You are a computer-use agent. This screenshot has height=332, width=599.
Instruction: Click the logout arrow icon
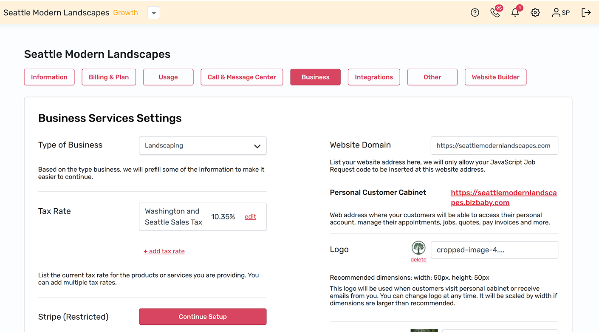point(586,13)
